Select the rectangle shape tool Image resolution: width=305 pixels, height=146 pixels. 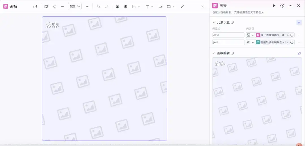[x=169, y=6]
